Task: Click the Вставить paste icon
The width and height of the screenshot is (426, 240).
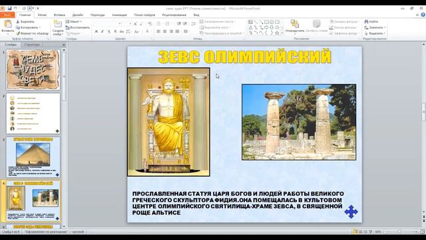Action: pyautogui.click(x=7, y=25)
